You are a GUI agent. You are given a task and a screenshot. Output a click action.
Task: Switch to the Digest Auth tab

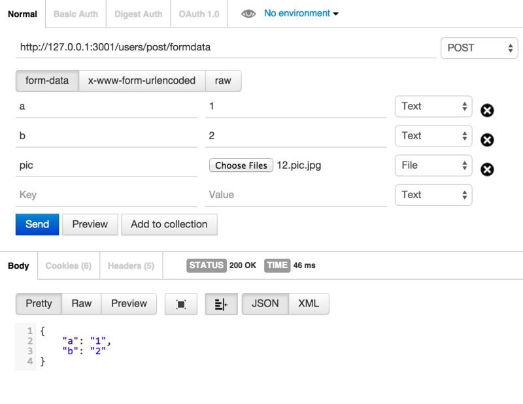[139, 14]
